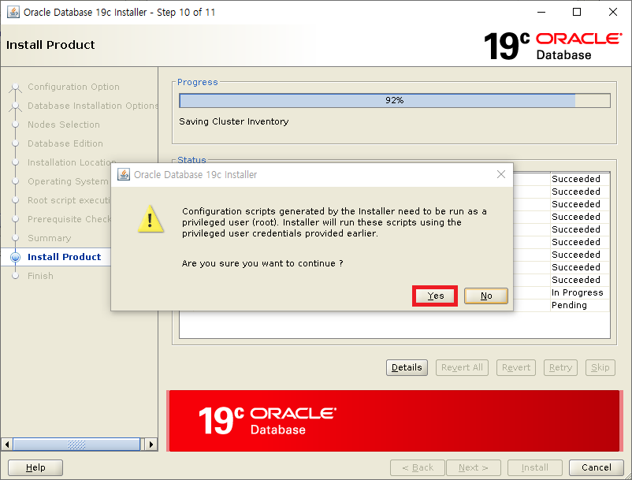632x480 pixels.
Task: Click the Retry button
Action: pos(560,367)
